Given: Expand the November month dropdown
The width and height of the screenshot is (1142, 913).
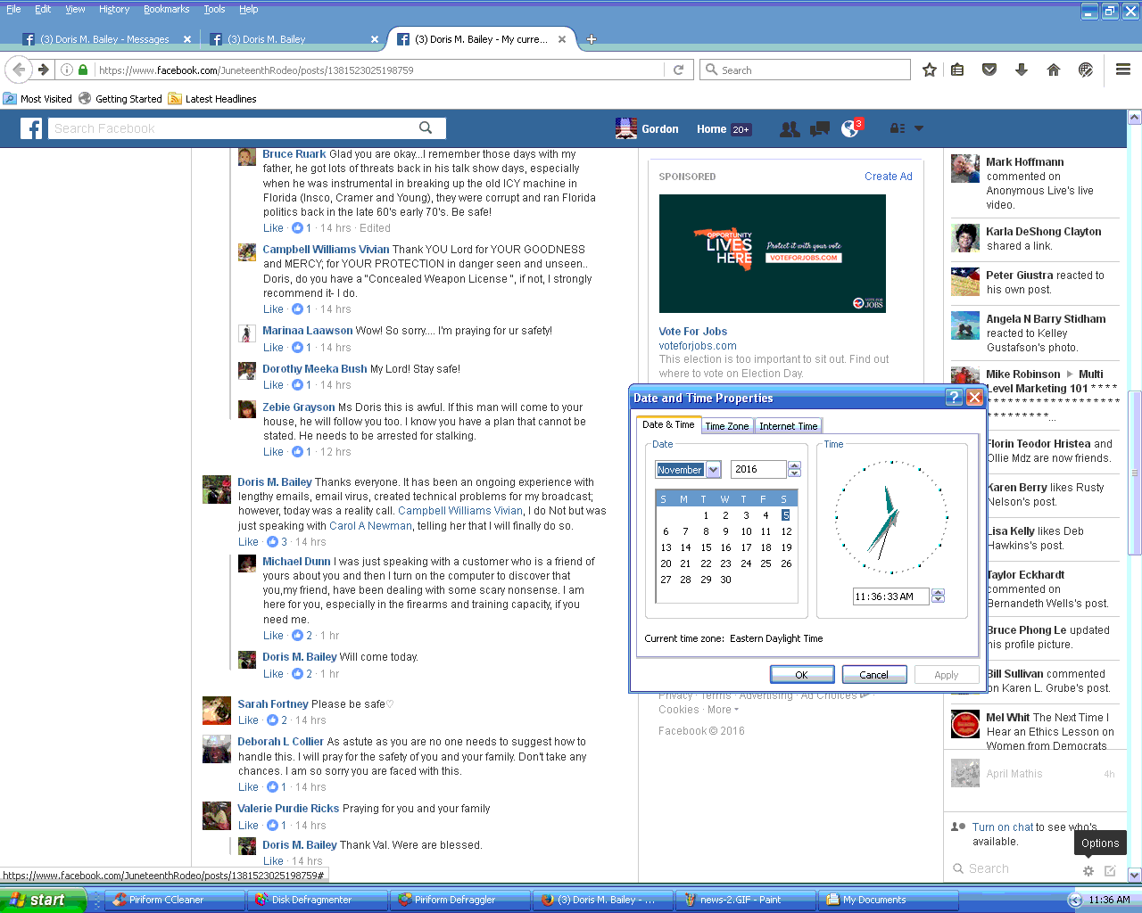Looking at the screenshot, I should [713, 470].
